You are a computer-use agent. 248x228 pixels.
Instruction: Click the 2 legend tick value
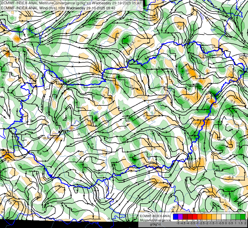coord(245,223)
